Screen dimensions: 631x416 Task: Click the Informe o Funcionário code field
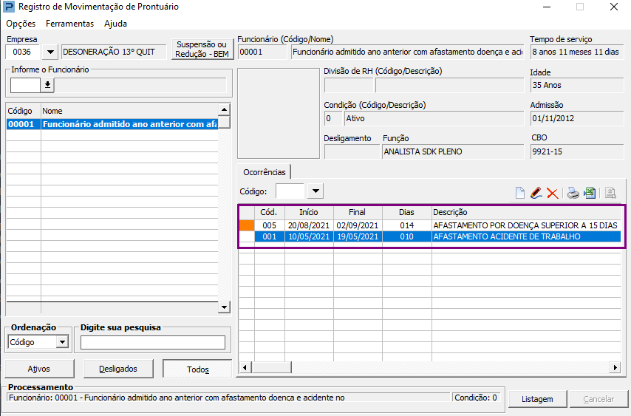[x=25, y=85]
